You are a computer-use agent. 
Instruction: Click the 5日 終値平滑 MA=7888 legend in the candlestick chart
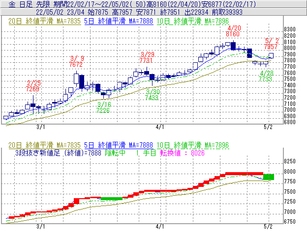pyautogui.click(x=119, y=21)
